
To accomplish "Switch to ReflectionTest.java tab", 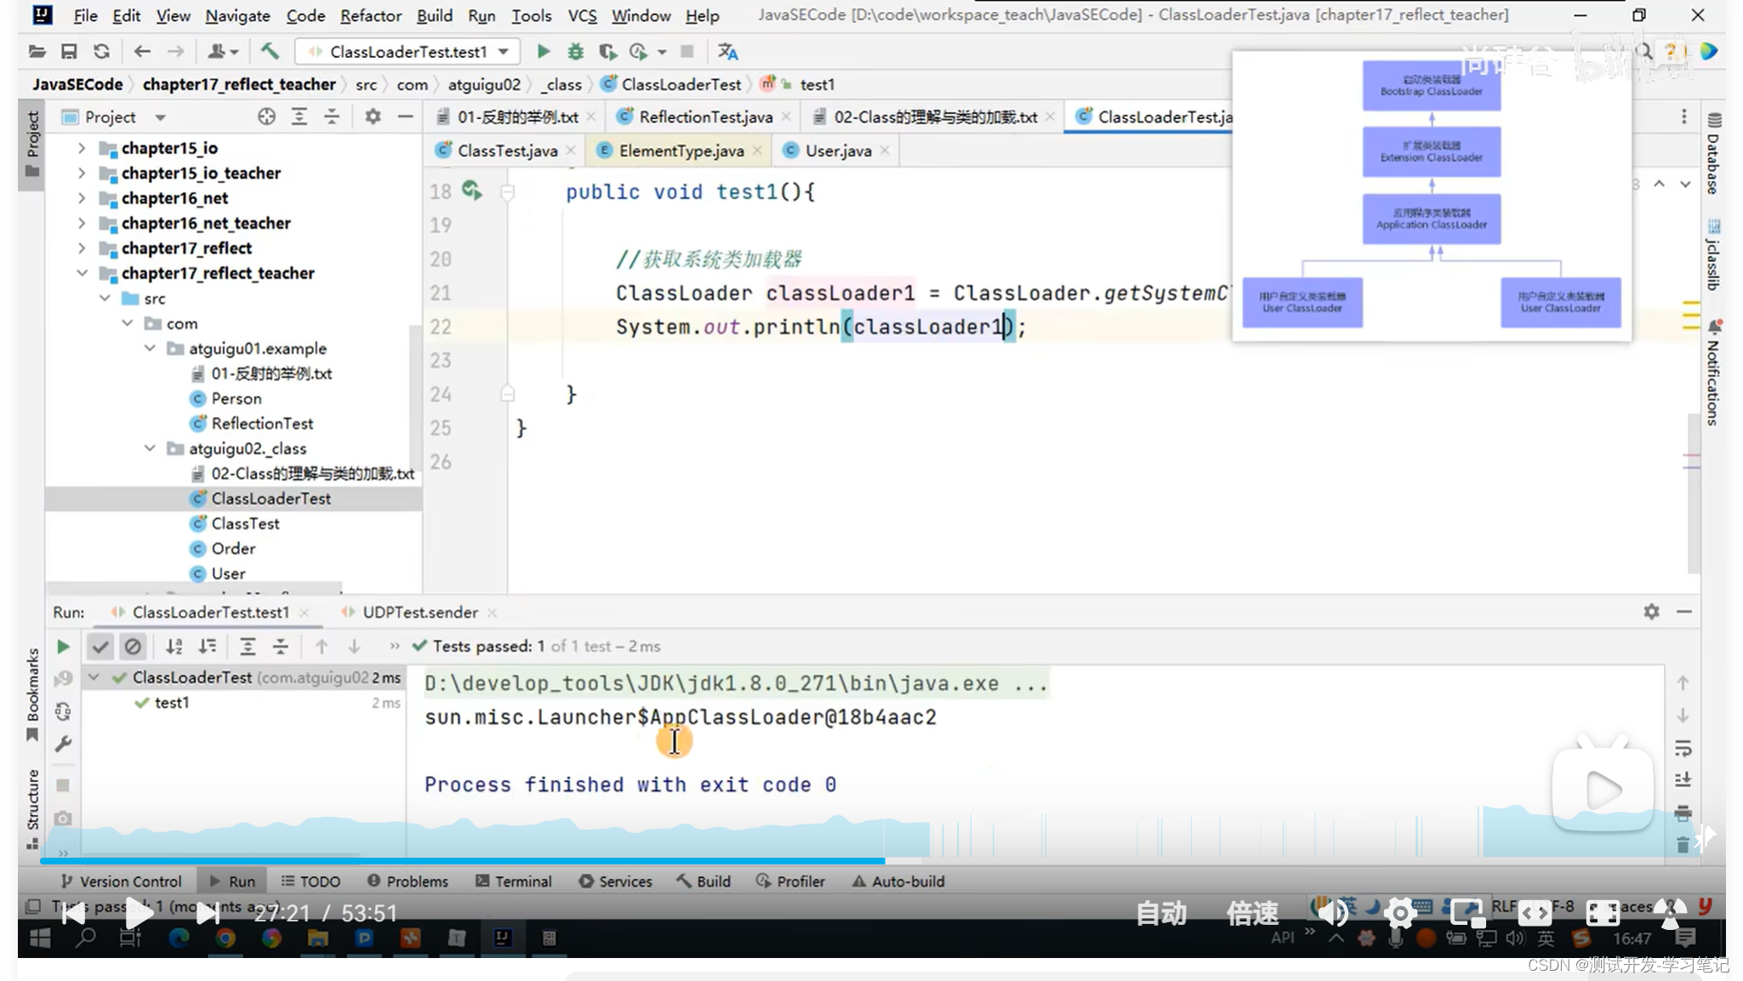I will [x=705, y=117].
